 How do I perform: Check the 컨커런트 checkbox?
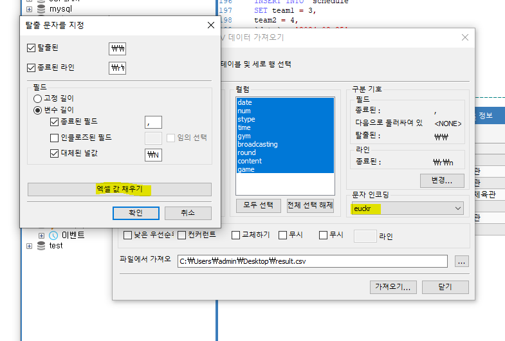pos(181,235)
